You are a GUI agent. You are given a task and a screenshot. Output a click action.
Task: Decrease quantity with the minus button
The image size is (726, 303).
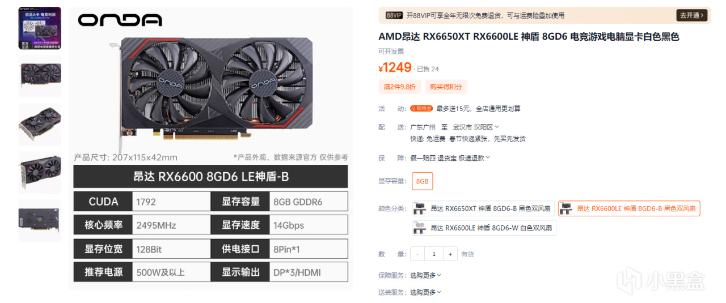(417, 254)
